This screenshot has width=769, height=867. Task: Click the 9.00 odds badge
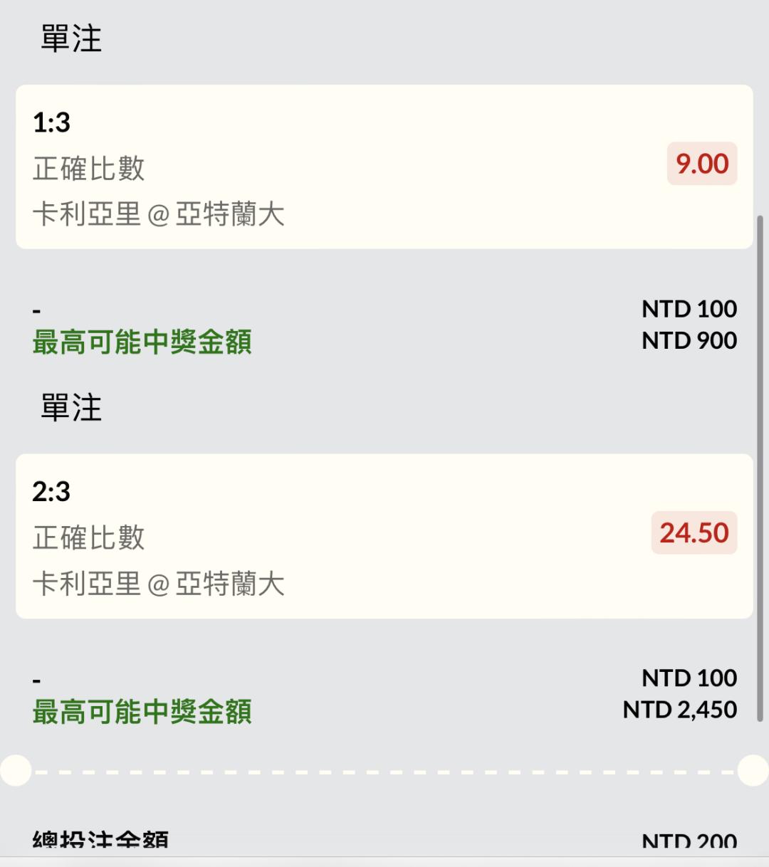tap(701, 164)
